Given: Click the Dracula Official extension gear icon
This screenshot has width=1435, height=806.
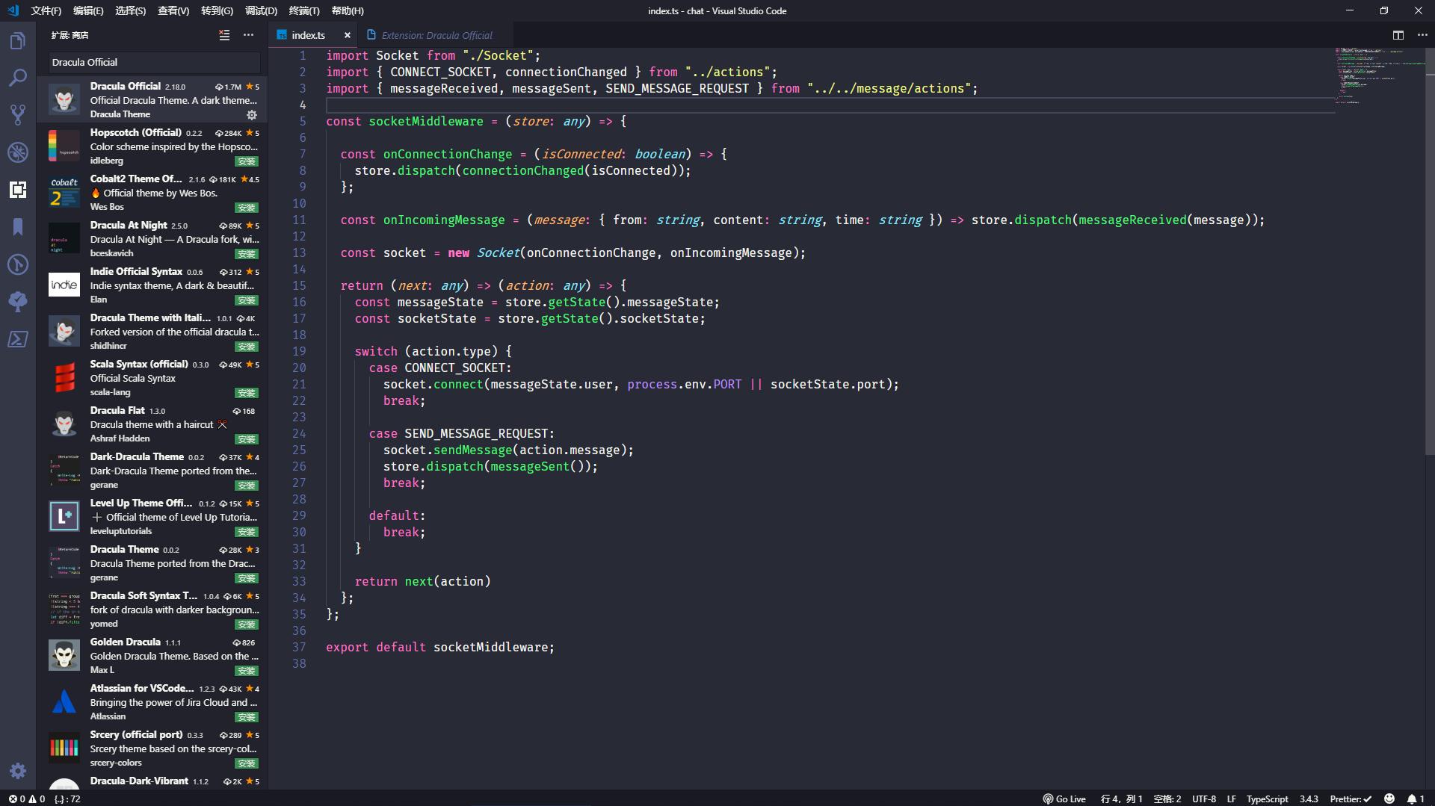Looking at the screenshot, I should point(252,115).
